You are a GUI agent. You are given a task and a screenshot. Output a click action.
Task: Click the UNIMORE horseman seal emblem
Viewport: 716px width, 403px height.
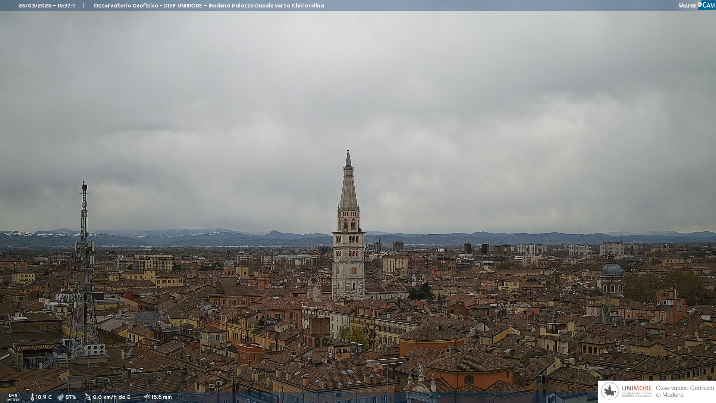tap(610, 391)
